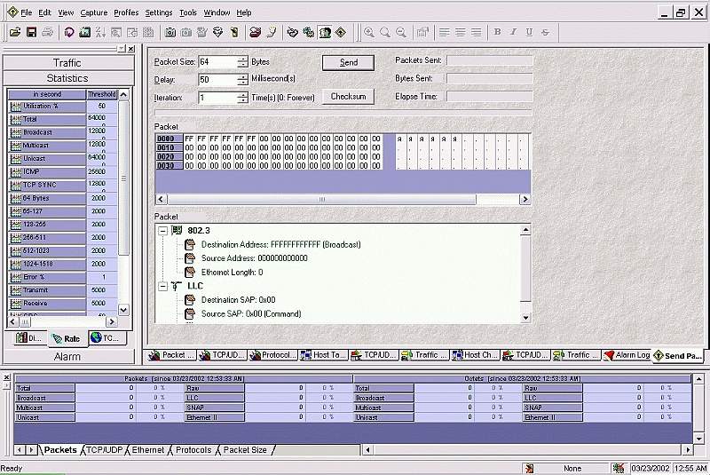Click the Print icon in toolbar
The height and width of the screenshot is (475, 710).
[x=48, y=32]
